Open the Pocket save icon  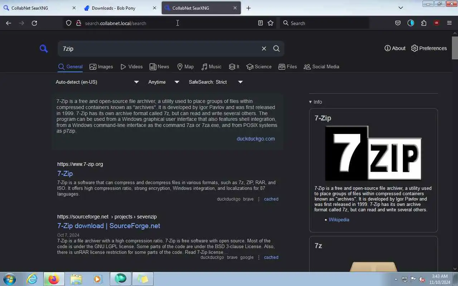coord(398,23)
